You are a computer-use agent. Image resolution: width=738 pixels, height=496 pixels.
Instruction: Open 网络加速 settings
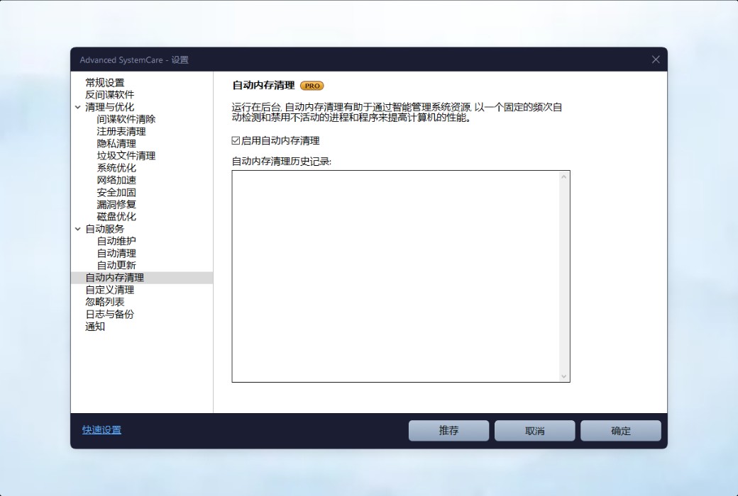[116, 181]
